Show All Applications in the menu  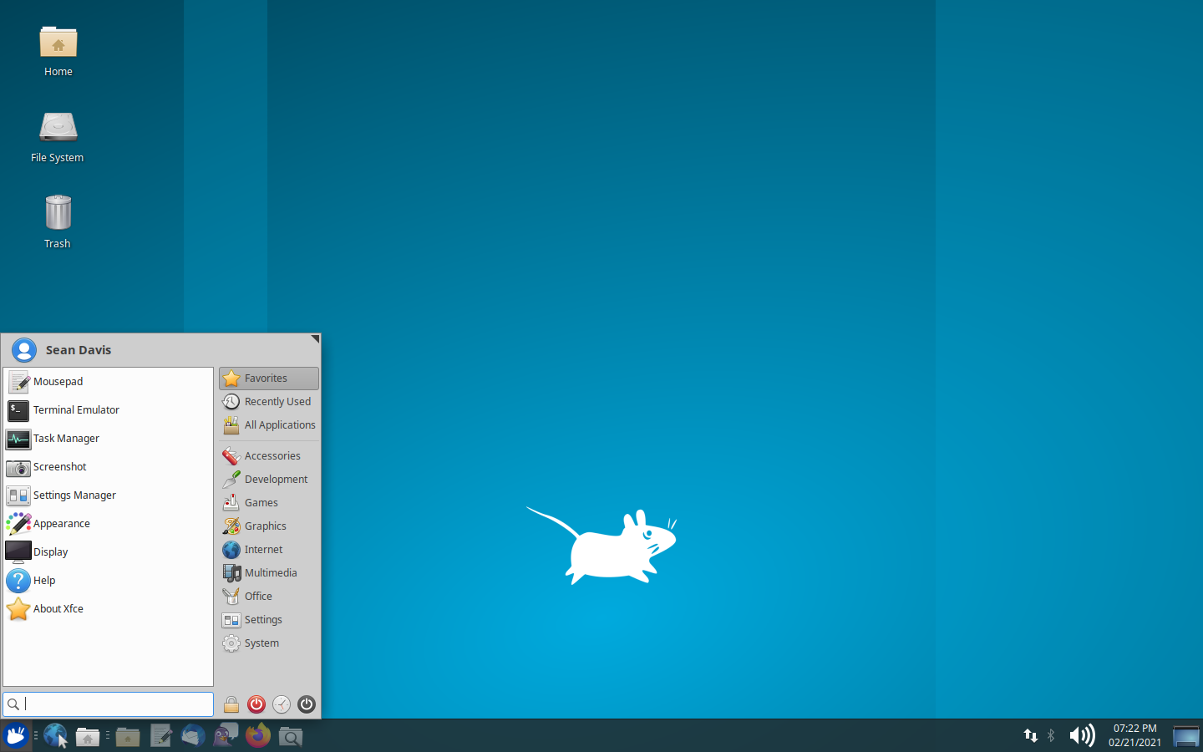point(279,424)
